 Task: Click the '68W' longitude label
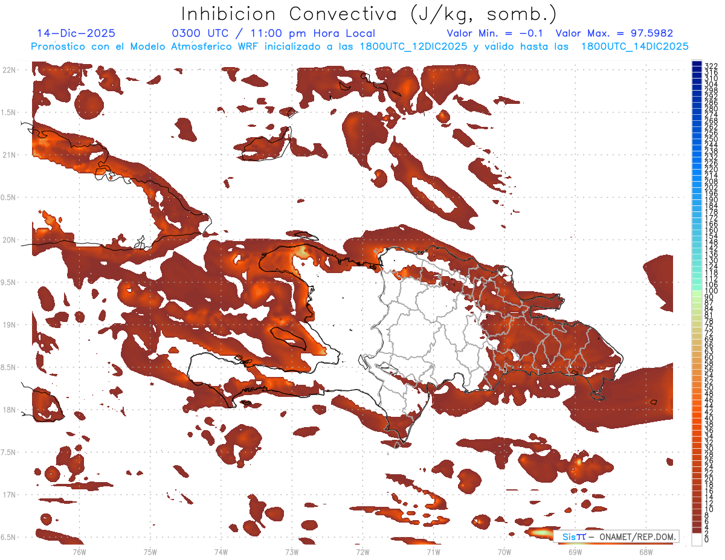point(646,552)
